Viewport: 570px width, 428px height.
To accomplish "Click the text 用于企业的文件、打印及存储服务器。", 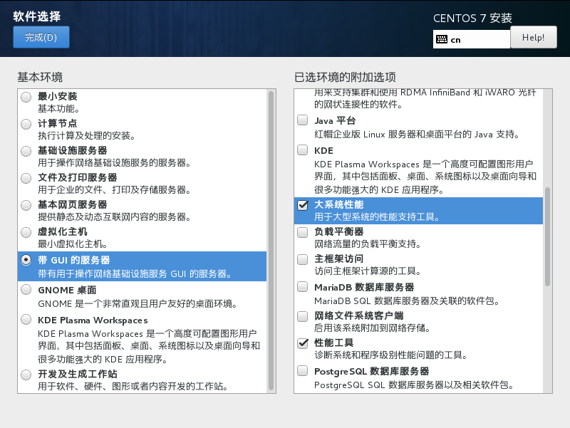I will click(x=115, y=189).
